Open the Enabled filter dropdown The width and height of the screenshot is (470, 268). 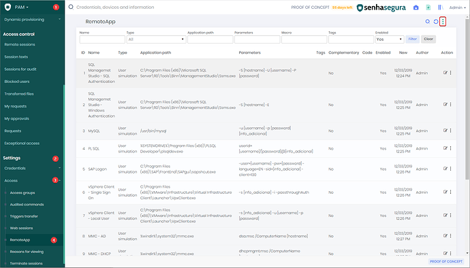point(390,39)
